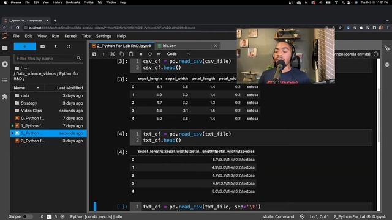392x220 pixels.
Task: Open the File Browser sidebar tab
Action: tap(5, 48)
